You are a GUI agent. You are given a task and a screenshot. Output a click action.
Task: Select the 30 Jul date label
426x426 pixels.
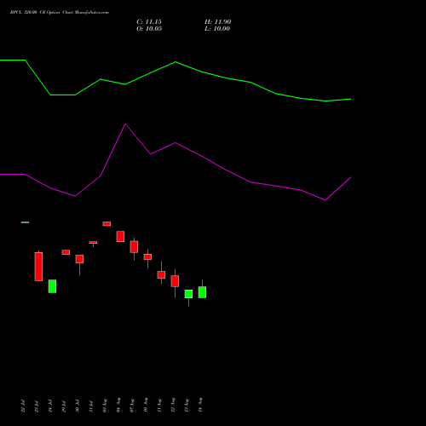[78, 406]
